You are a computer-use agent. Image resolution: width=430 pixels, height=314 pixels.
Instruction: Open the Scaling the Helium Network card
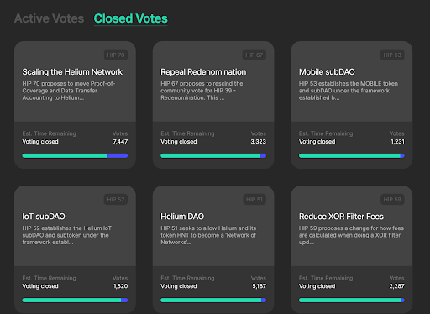point(75,105)
